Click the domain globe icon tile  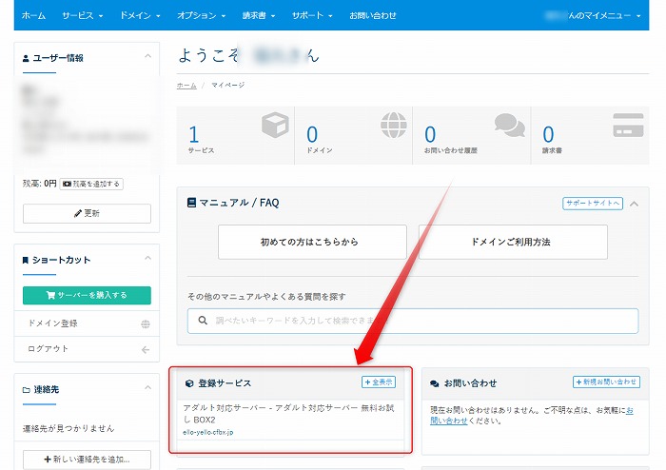pos(392,127)
